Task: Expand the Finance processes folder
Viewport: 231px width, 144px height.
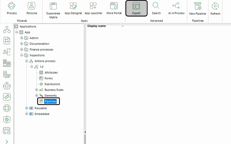Action: pyautogui.click(x=22, y=49)
